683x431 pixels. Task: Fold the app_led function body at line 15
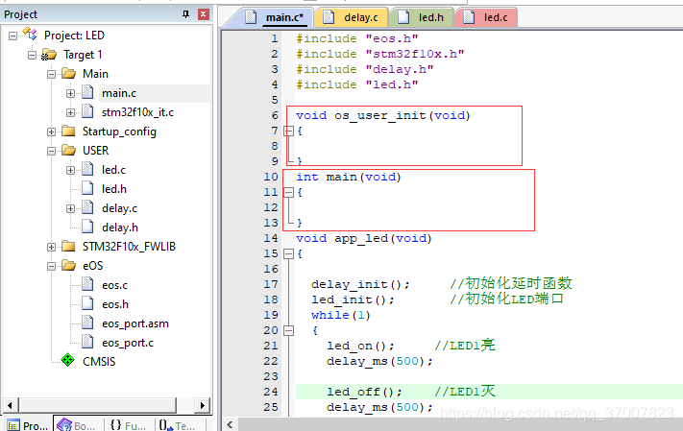click(x=288, y=253)
